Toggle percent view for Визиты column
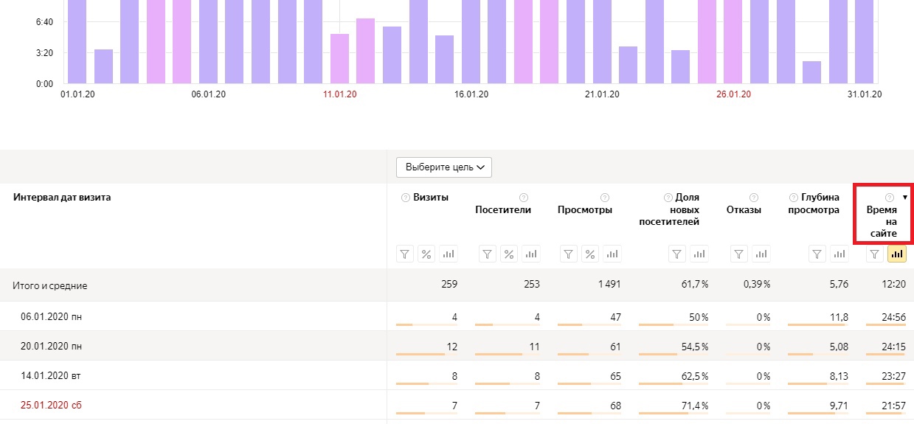The height and width of the screenshot is (424, 914). [426, 254]
